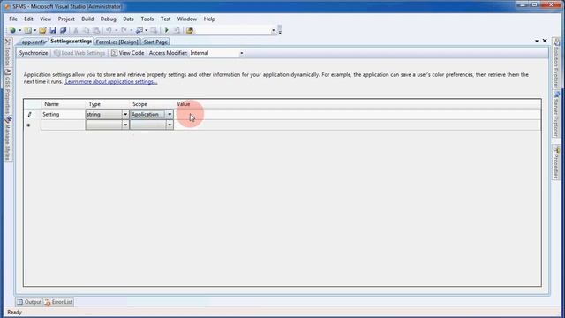Screen dimensions: 565x318
Task: Open the Window menu
Action: [x=186, y=19]
